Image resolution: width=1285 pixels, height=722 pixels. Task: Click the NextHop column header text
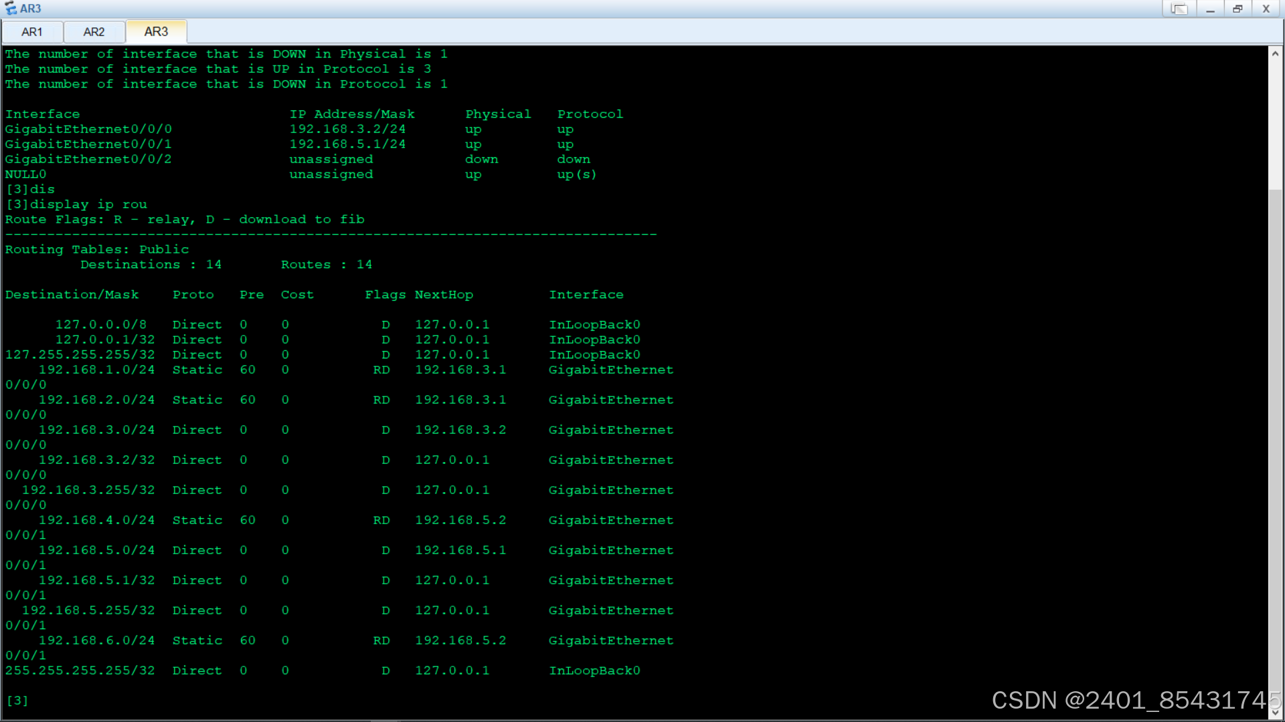tap(444, 295)
